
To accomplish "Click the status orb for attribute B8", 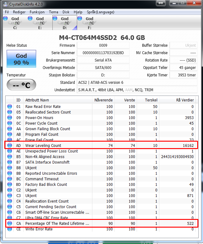I will tap(10, 168).
